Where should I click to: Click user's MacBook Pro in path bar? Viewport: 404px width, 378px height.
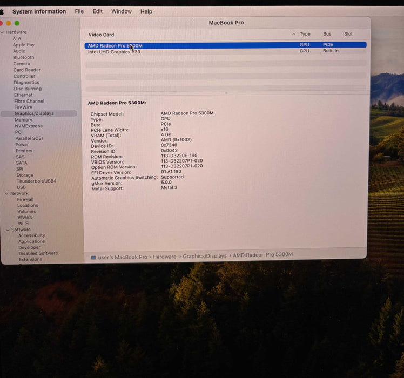123,257
